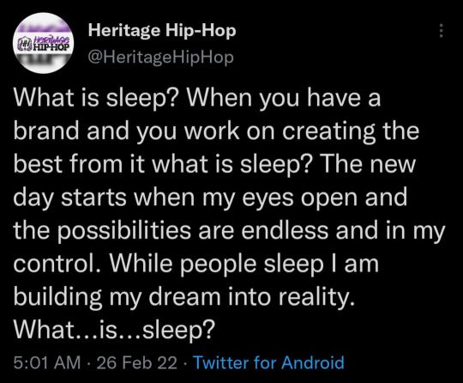Click the line 'building my dream into reality.'
The width and height of the screenshot is (463, 383).
[x=184, y=297]
